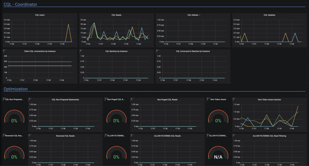Click the ALLOW FILTERING CQL Reads graph title

tap(167, 136)
